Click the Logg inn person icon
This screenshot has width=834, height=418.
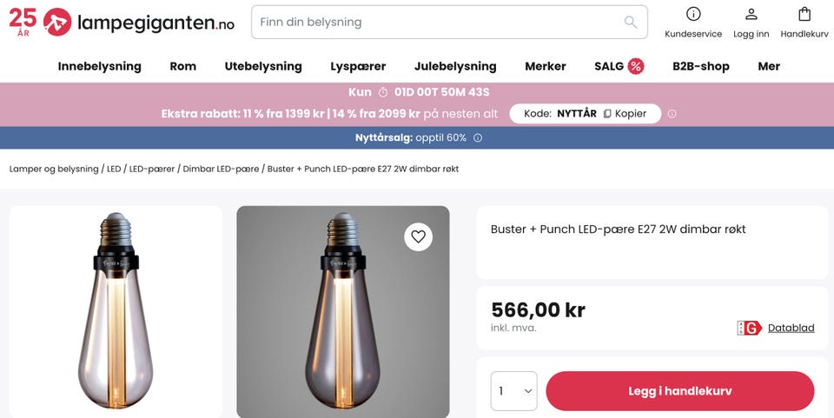(751, 14)
